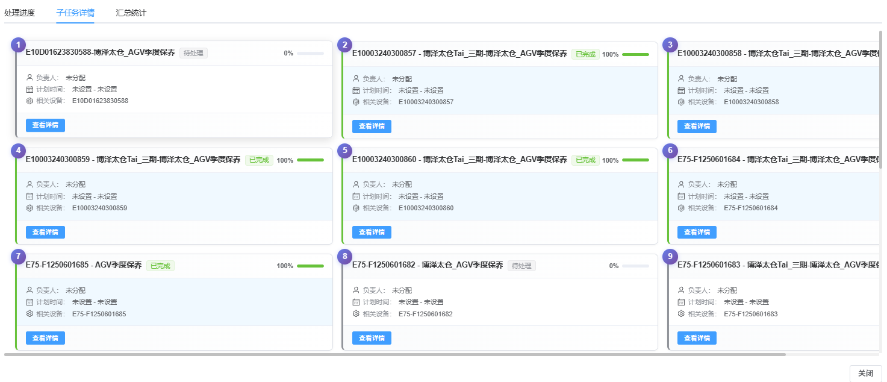View details of task E10D01623830588
The width and height of the screenshot is (887, 382).
[45, 125]
